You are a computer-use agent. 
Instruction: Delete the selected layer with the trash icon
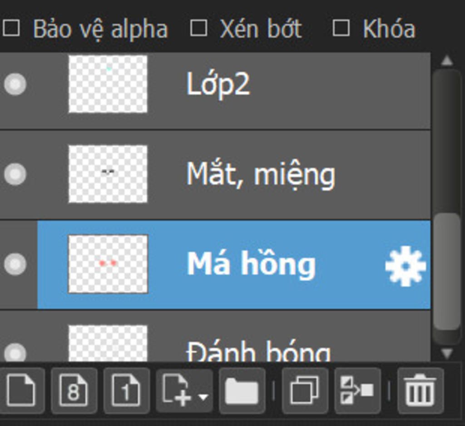tap(420, 391)
